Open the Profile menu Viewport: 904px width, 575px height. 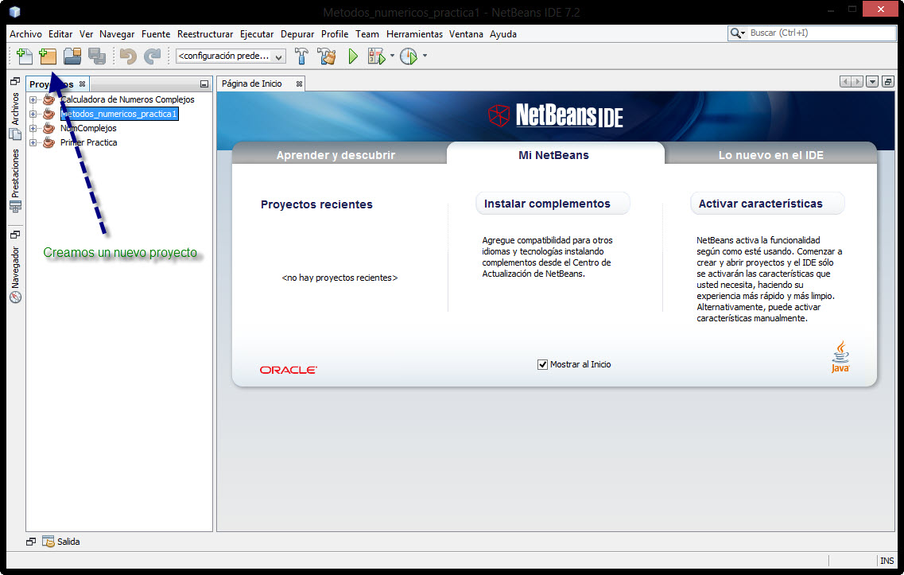335,34
